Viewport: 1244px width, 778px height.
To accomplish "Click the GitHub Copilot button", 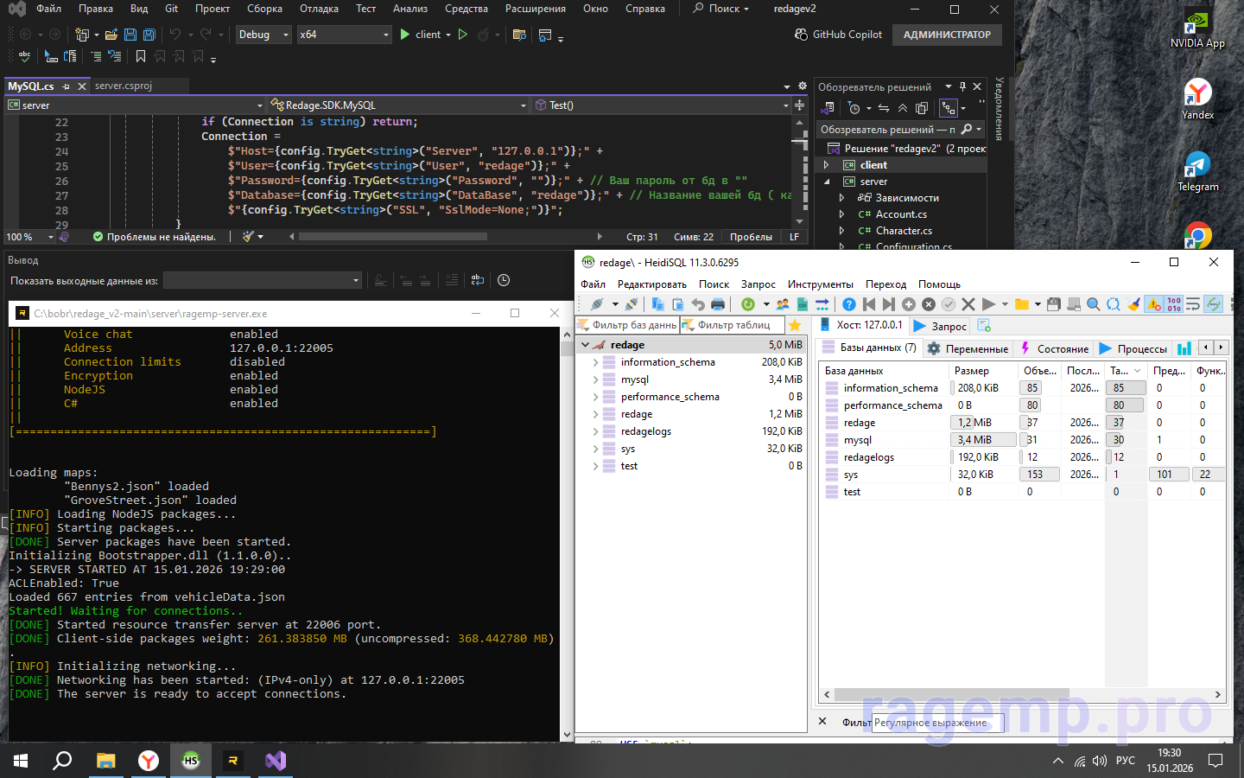I will (838, 35).
